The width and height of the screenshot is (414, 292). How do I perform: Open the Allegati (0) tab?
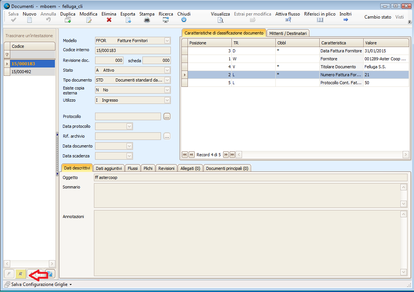click(x=190, y=168)
